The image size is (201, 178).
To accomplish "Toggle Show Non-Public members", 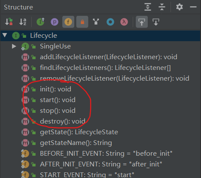I will tap(82, 22).
